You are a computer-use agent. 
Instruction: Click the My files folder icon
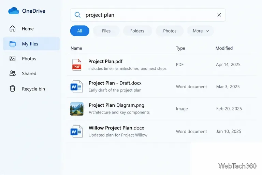[13, 44]
